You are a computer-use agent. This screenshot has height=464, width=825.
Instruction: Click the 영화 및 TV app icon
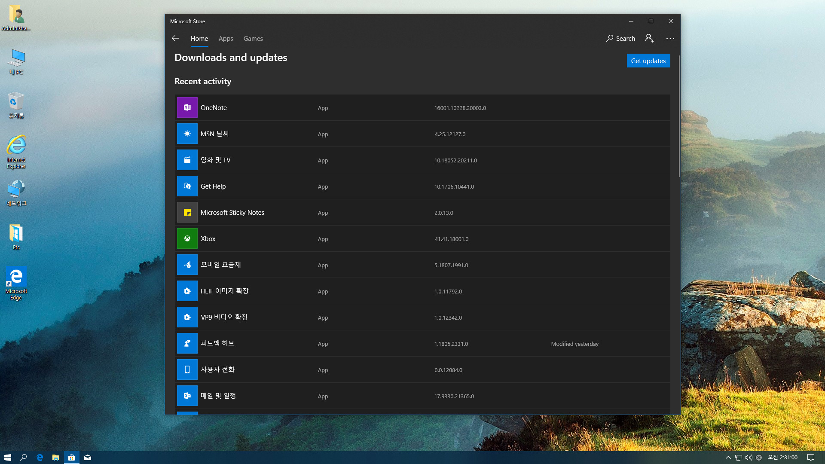tap(187, 160)
